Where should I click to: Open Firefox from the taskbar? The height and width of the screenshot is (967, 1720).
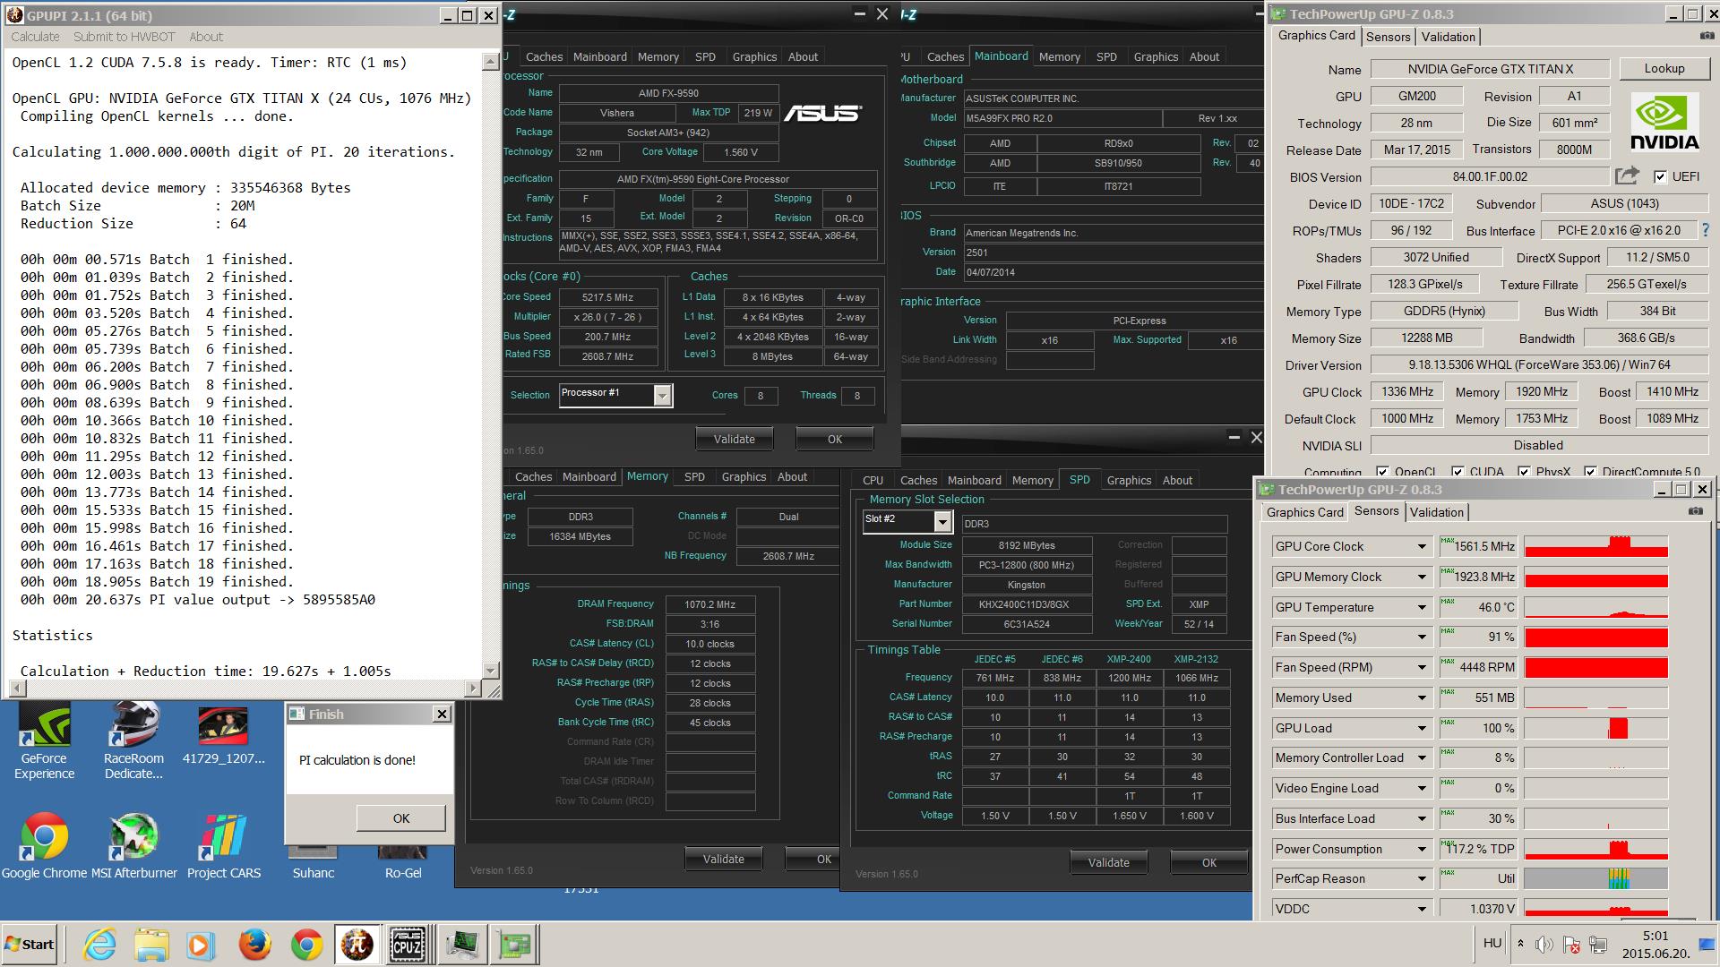tap(254, 945)
